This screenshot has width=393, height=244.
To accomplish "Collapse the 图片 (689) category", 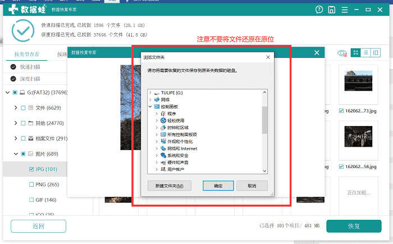I will [x=16, y=153].
